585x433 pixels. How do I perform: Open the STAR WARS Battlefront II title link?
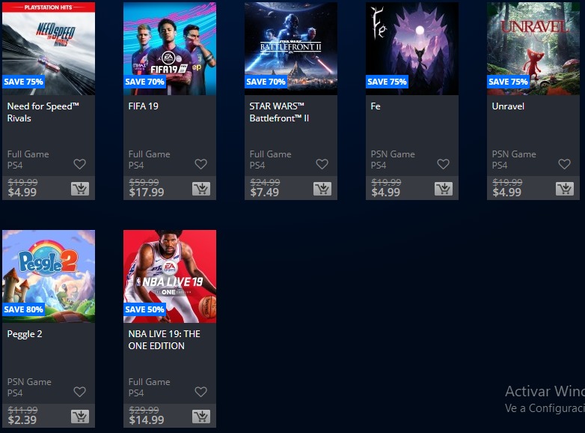[279, 112]
